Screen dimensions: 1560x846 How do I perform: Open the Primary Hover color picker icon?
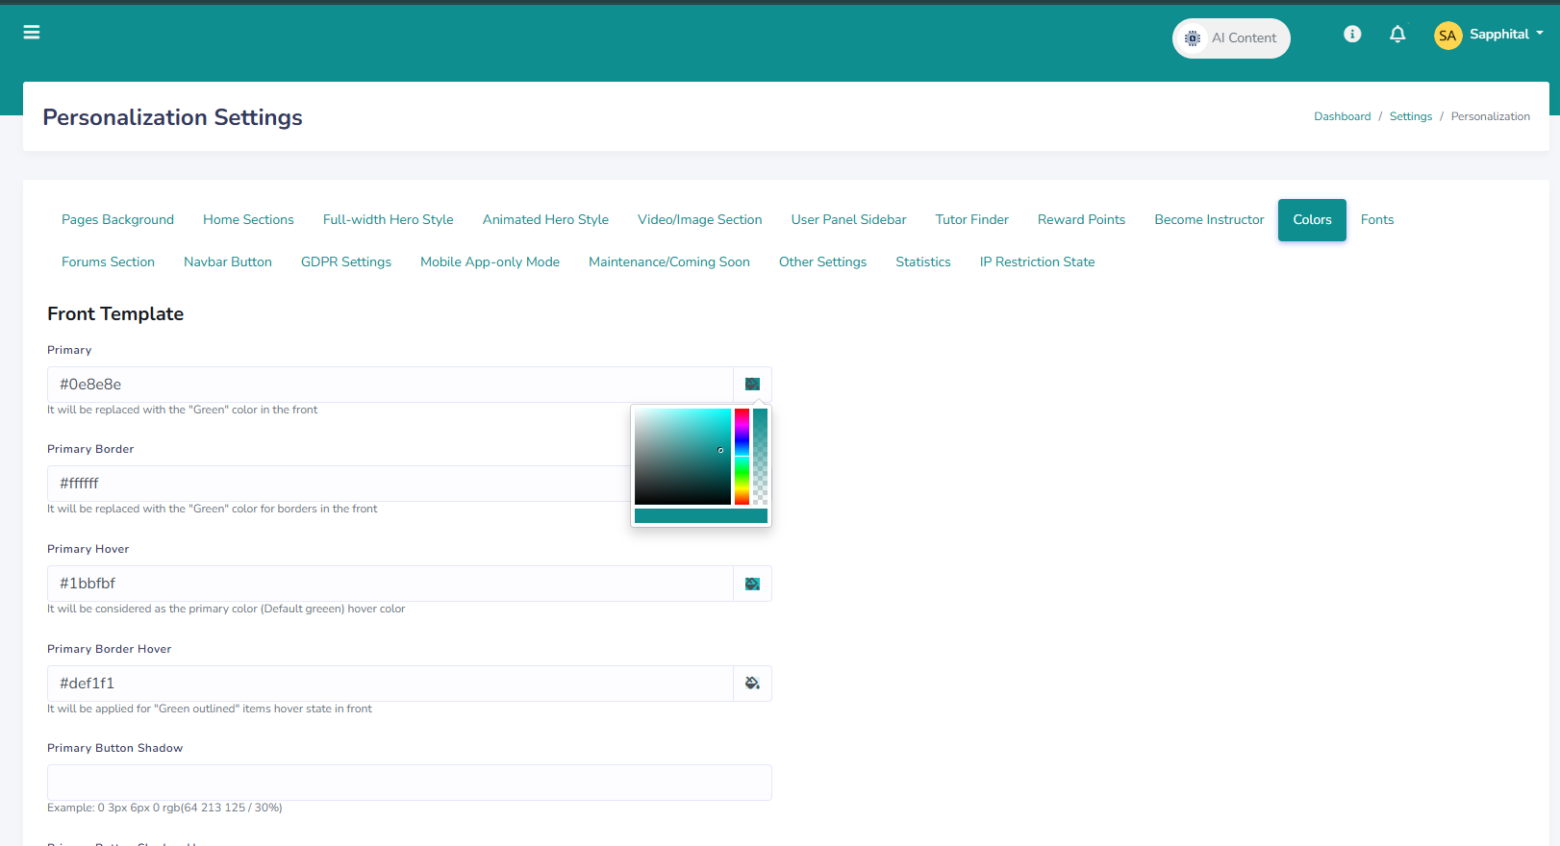pos(752,584)
